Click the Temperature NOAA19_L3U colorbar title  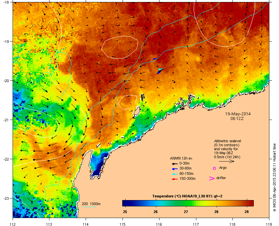tap(187, 196)
